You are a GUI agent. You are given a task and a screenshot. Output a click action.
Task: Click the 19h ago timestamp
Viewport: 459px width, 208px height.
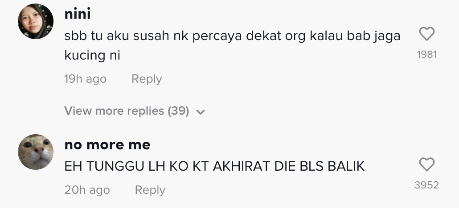point(85,79)
